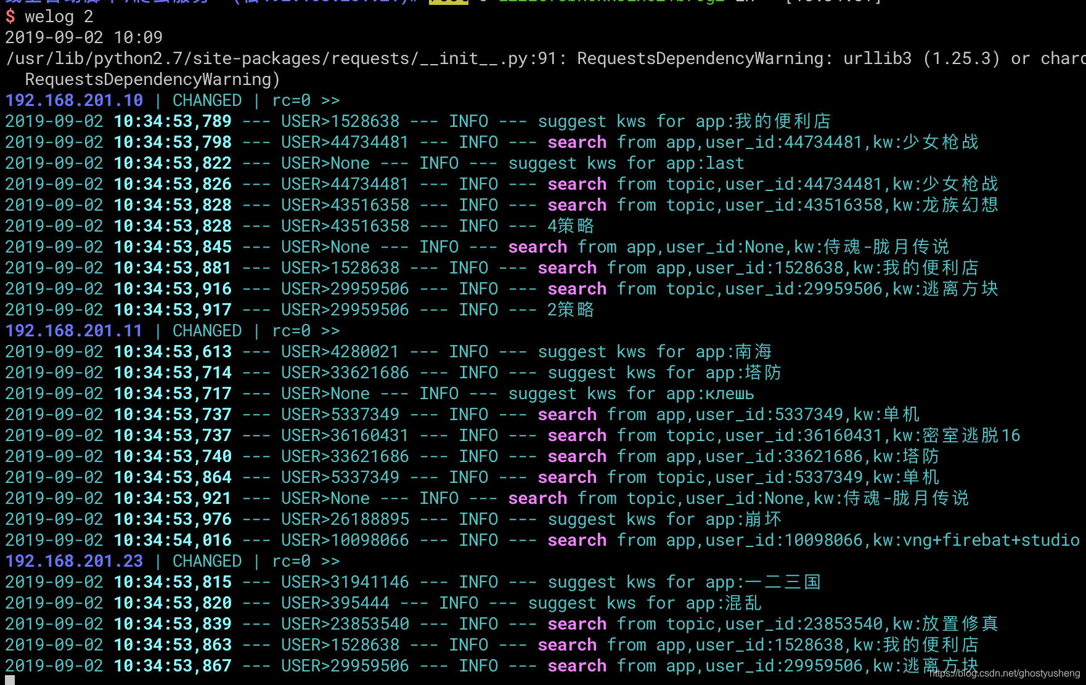This screenshot has width=1086, height=685.
Task: Click 'kw:密室逃脱16' search keyword
Action: 957,436
